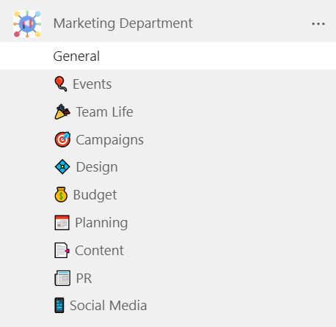Click the document emoji beside Content
Viewport: 336px width, 327px height.
coord(62,251)
